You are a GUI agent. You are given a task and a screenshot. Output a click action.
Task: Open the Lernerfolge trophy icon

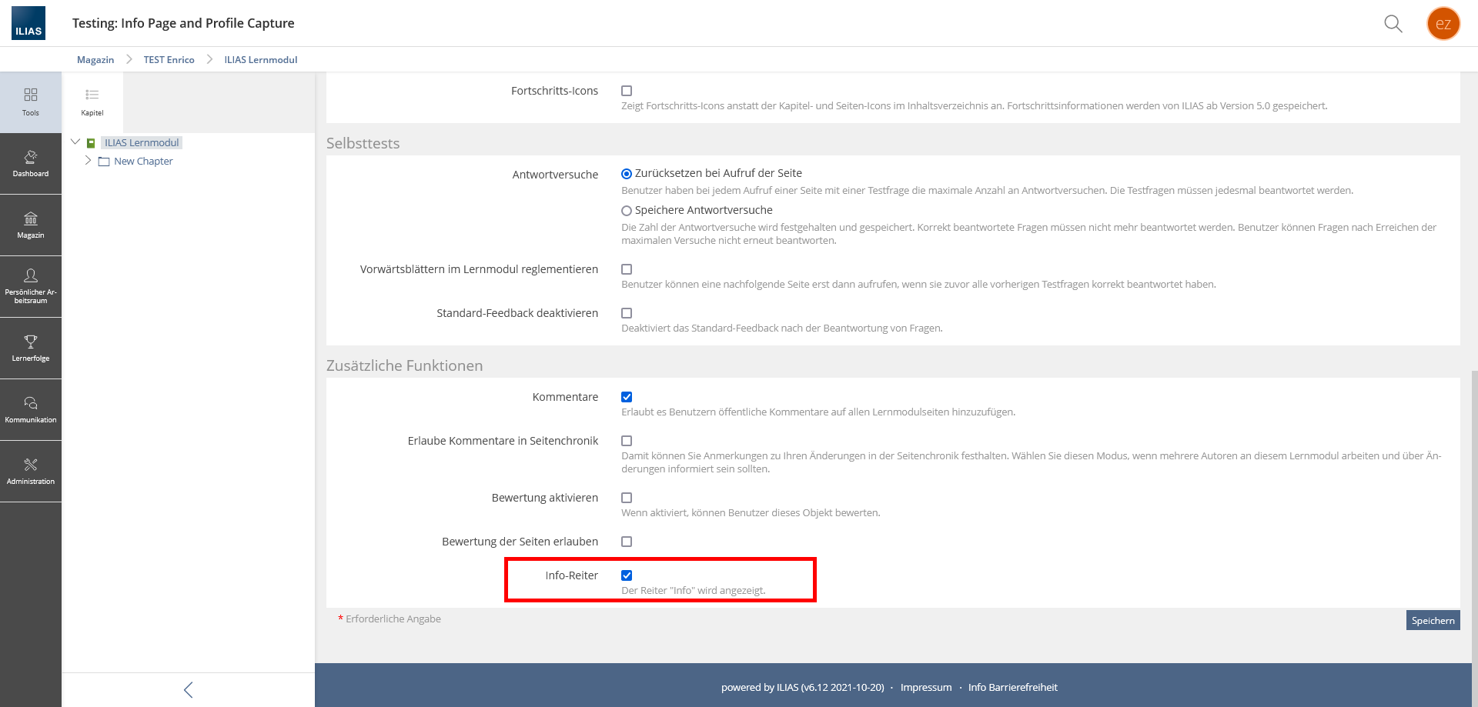coord(31,348)
